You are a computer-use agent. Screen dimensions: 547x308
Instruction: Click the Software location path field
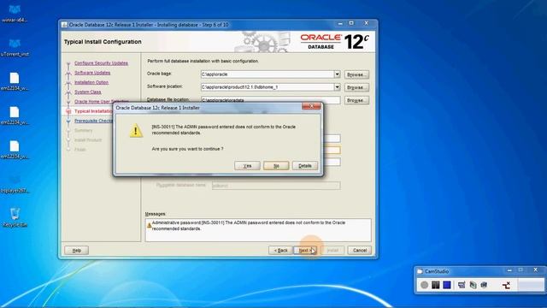(268, 87)
